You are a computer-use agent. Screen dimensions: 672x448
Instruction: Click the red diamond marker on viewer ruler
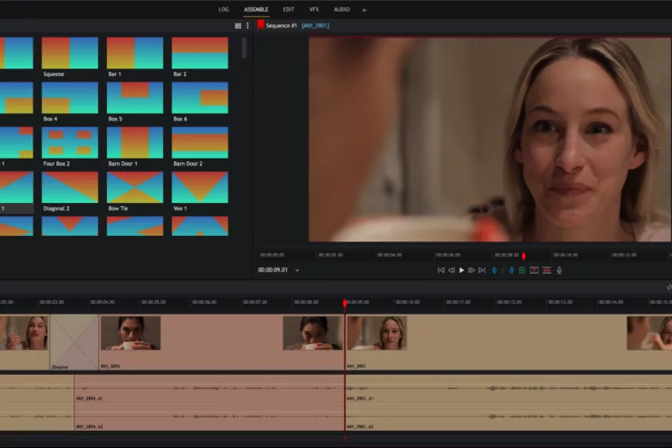[523, 256]
